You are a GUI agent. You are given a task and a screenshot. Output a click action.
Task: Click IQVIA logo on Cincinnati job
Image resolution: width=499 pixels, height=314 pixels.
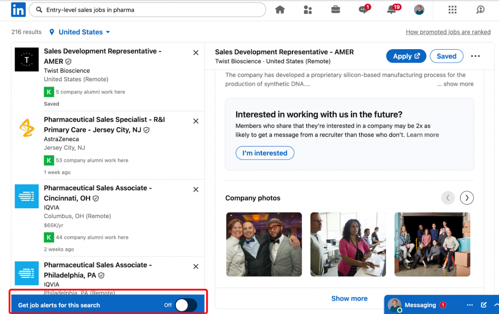pos(27,196)
